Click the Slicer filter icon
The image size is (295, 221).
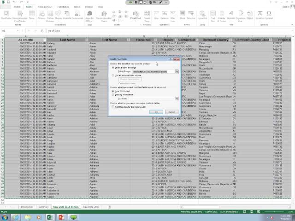point(182,15)
